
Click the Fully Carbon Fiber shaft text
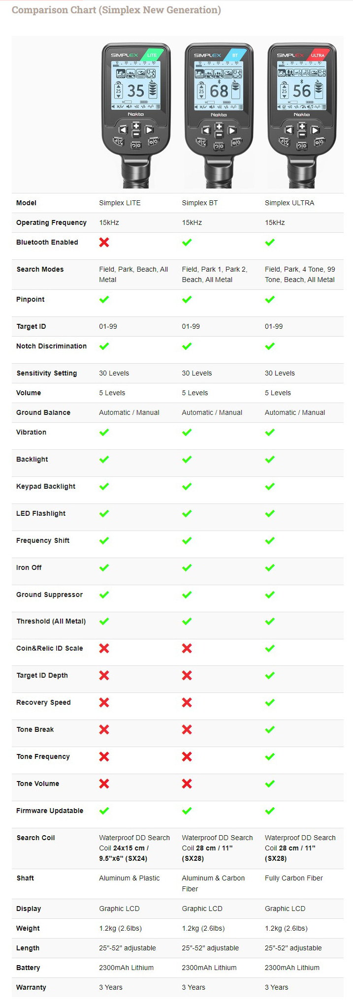[x=294, y=878]
